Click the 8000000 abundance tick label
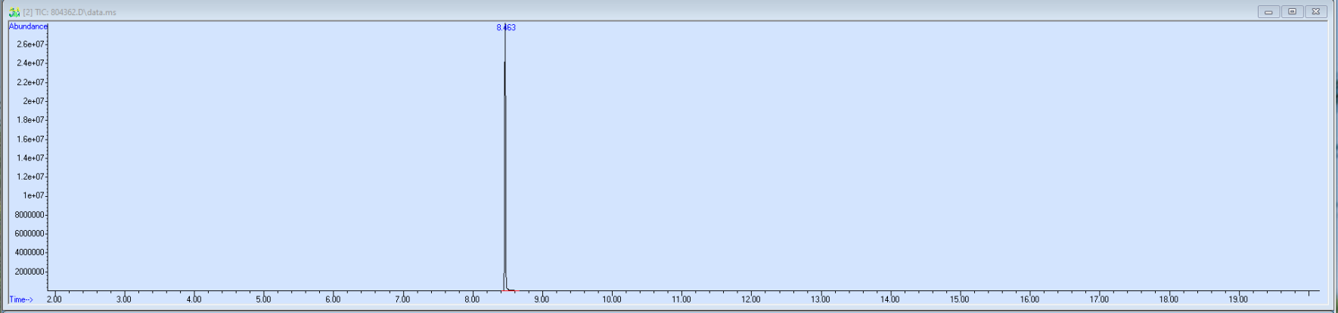 click(x=29, y=215)
